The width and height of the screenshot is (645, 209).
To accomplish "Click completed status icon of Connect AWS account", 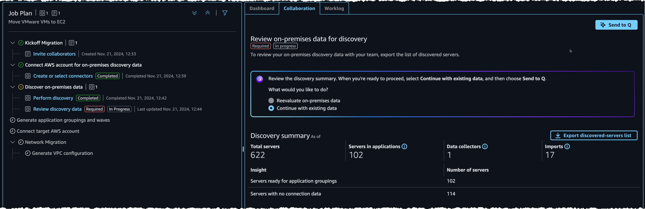I will (21, 65).
